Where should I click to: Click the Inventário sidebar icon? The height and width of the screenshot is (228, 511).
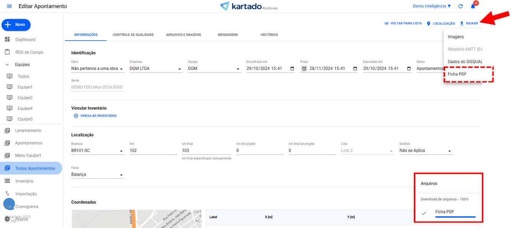click(7, 181)
